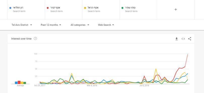Select the red dot of the second search term

coord(48,8)
